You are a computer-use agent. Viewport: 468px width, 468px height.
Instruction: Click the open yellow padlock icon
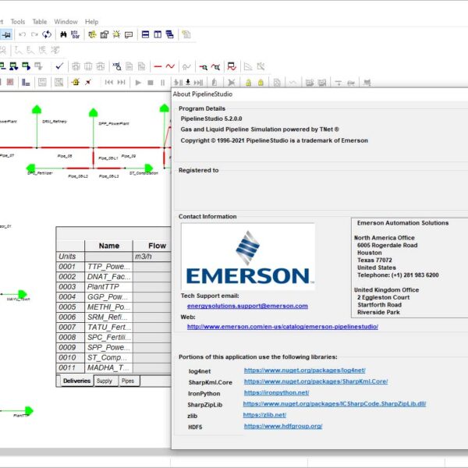click(x=248, y=83)
